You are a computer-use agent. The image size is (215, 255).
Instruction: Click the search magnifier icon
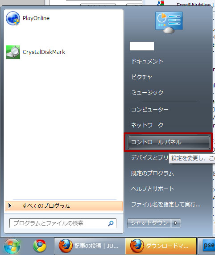111,223
